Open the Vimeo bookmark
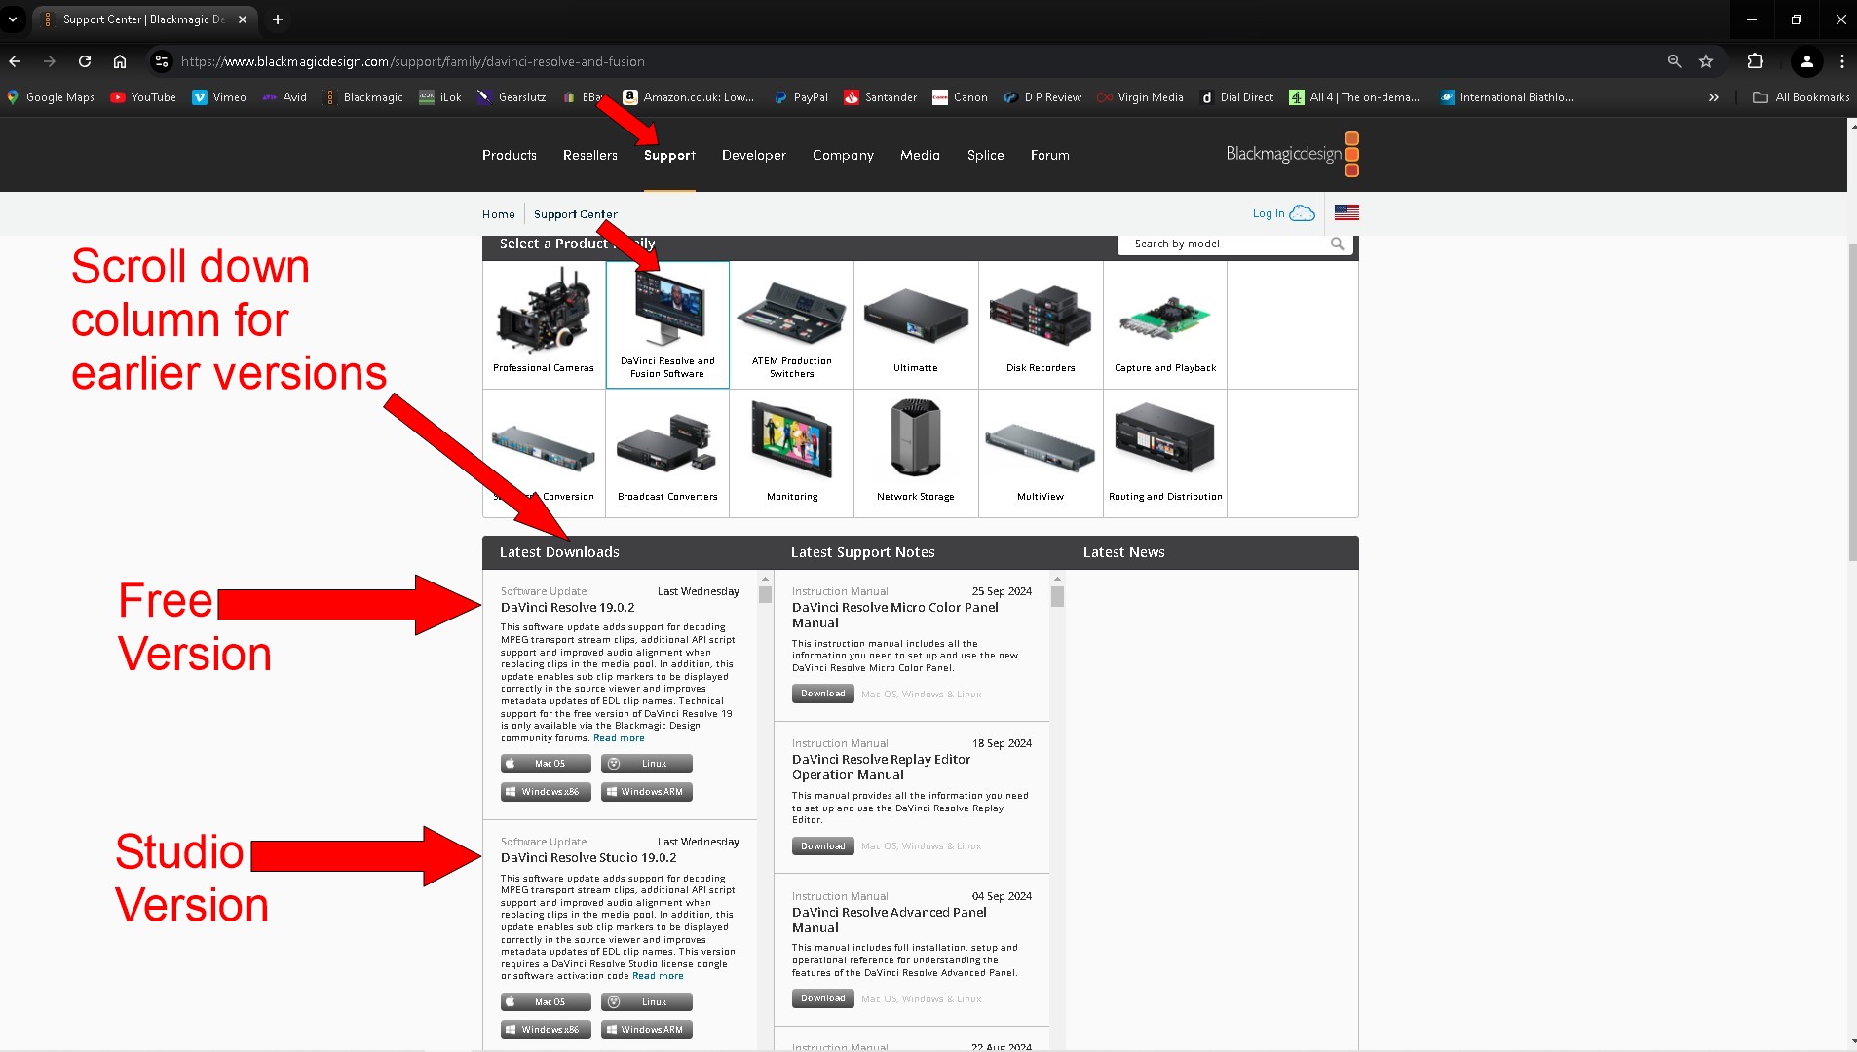 219,97
